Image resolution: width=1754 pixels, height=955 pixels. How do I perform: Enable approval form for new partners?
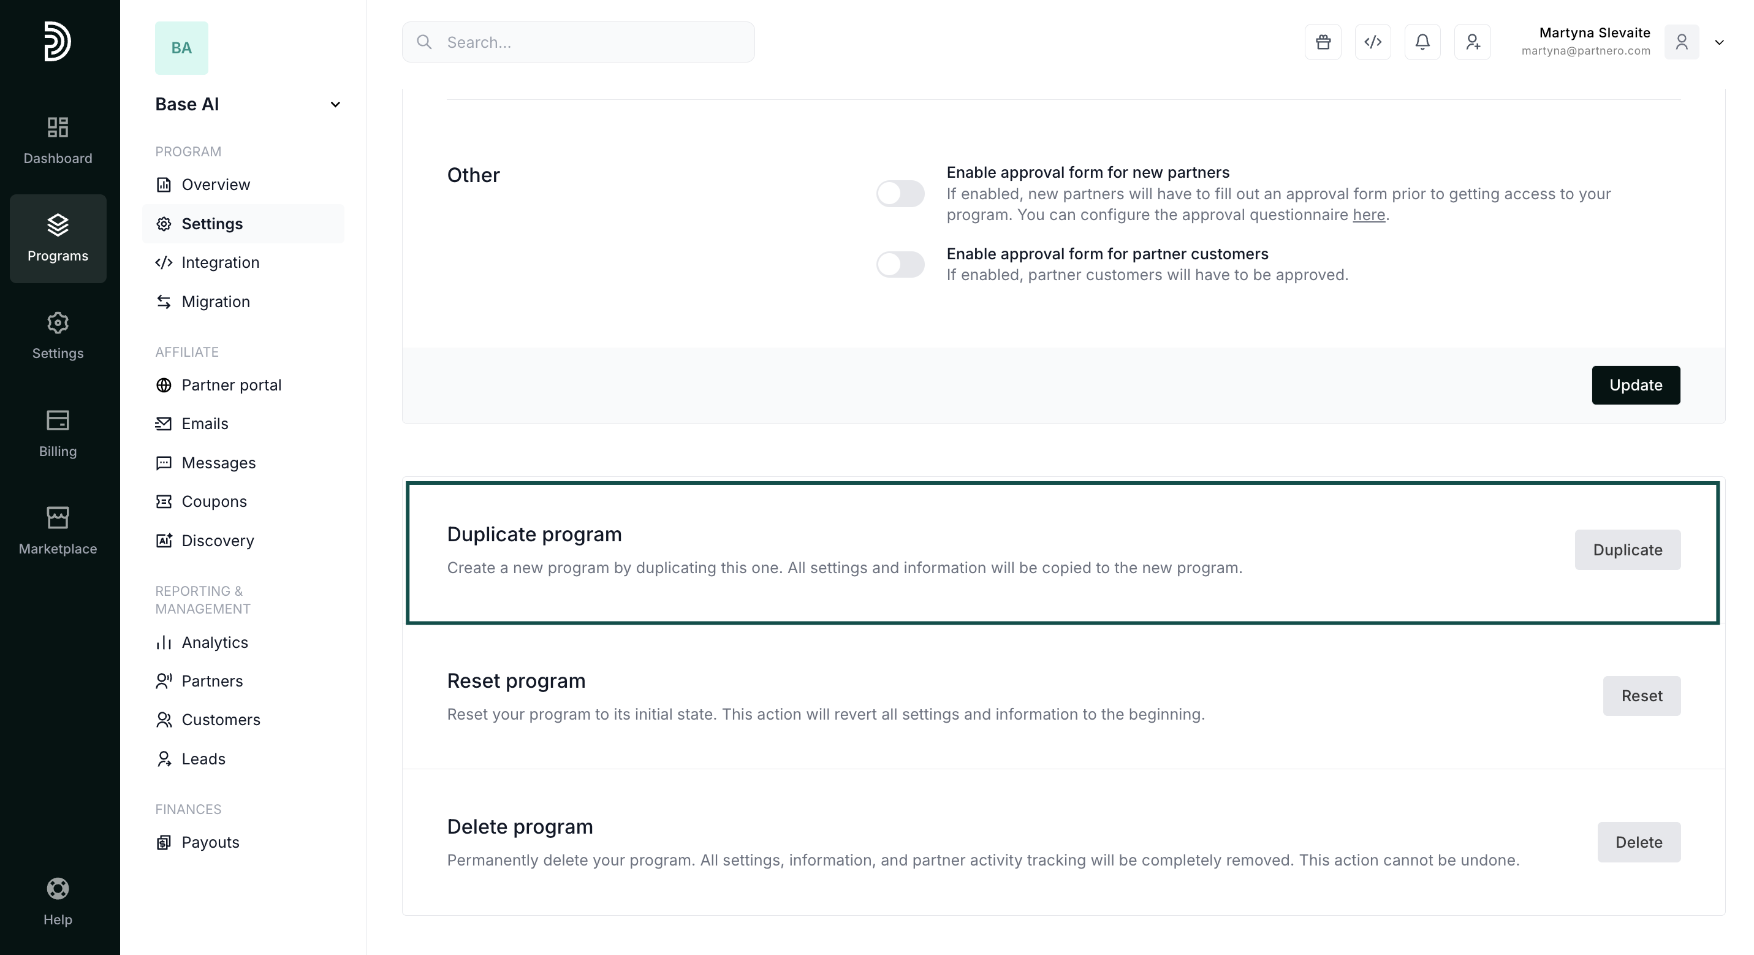click(x=900, y=194)
